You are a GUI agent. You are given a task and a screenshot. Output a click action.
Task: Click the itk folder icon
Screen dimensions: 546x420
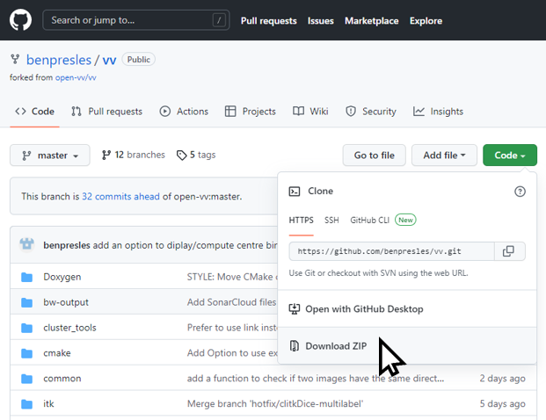[26, 404]
